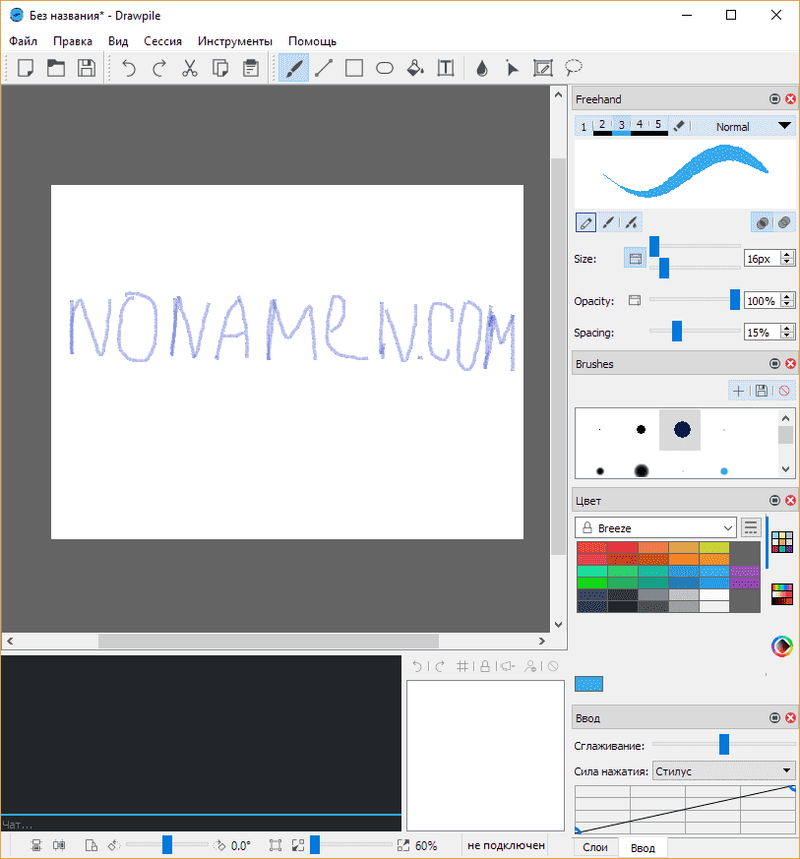Click the Opacity slider

(x=694, y=300)
